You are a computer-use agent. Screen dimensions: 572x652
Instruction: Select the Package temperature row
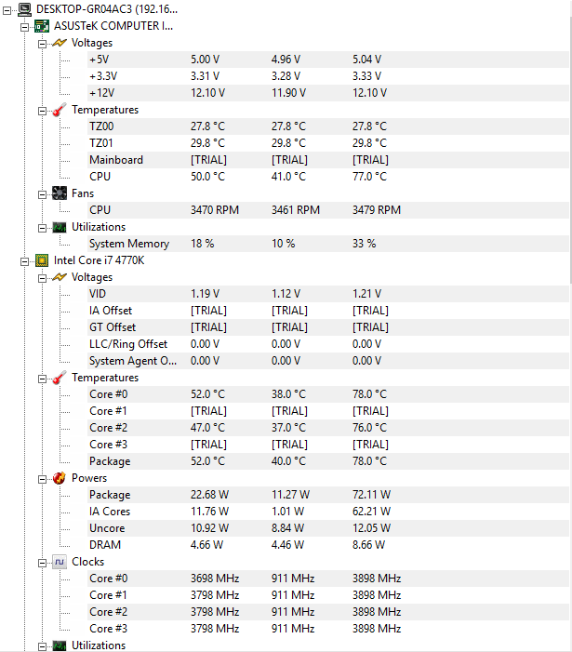point(328,461)
